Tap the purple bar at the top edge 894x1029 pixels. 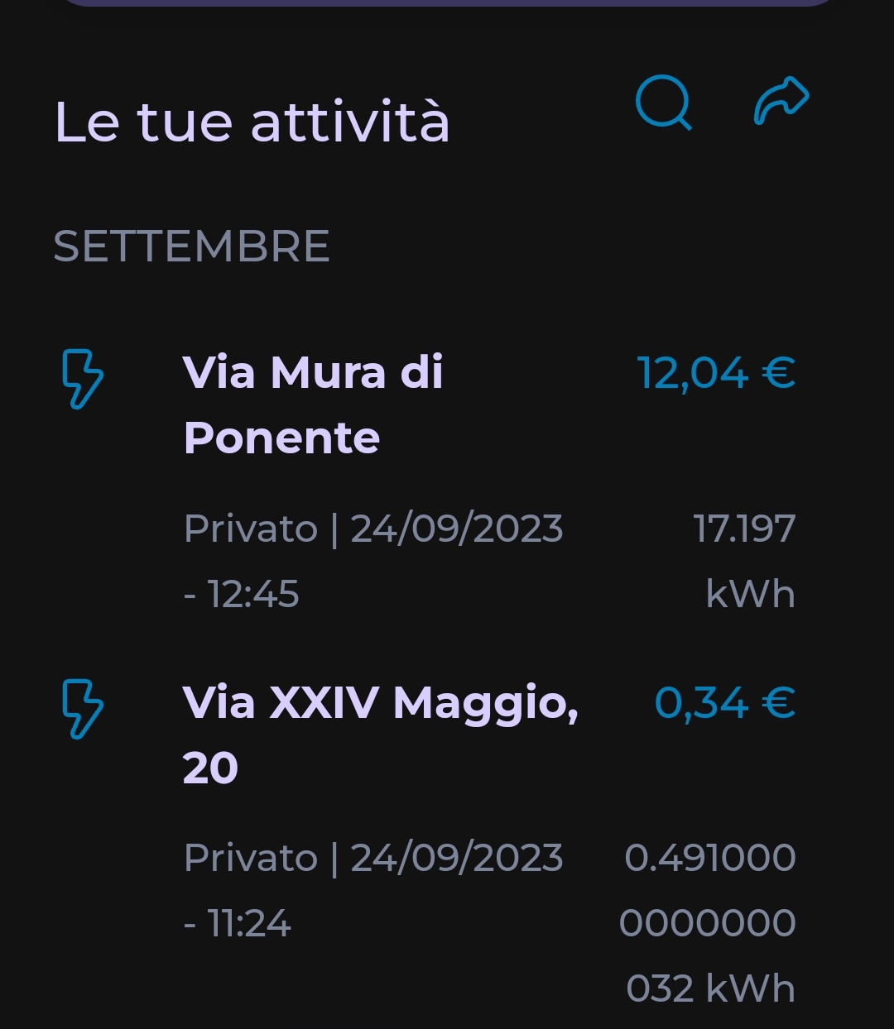click(447, 3)
